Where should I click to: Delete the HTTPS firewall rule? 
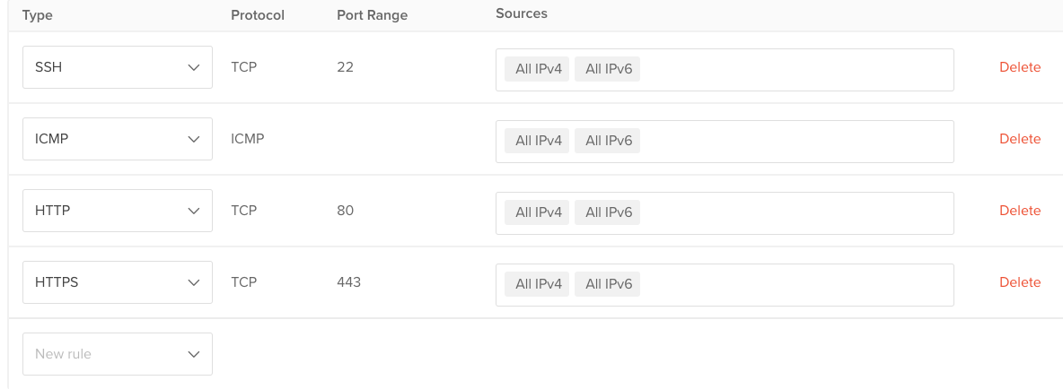click(x=1020, y=282)
